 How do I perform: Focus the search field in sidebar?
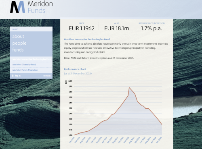pos(31,29)
